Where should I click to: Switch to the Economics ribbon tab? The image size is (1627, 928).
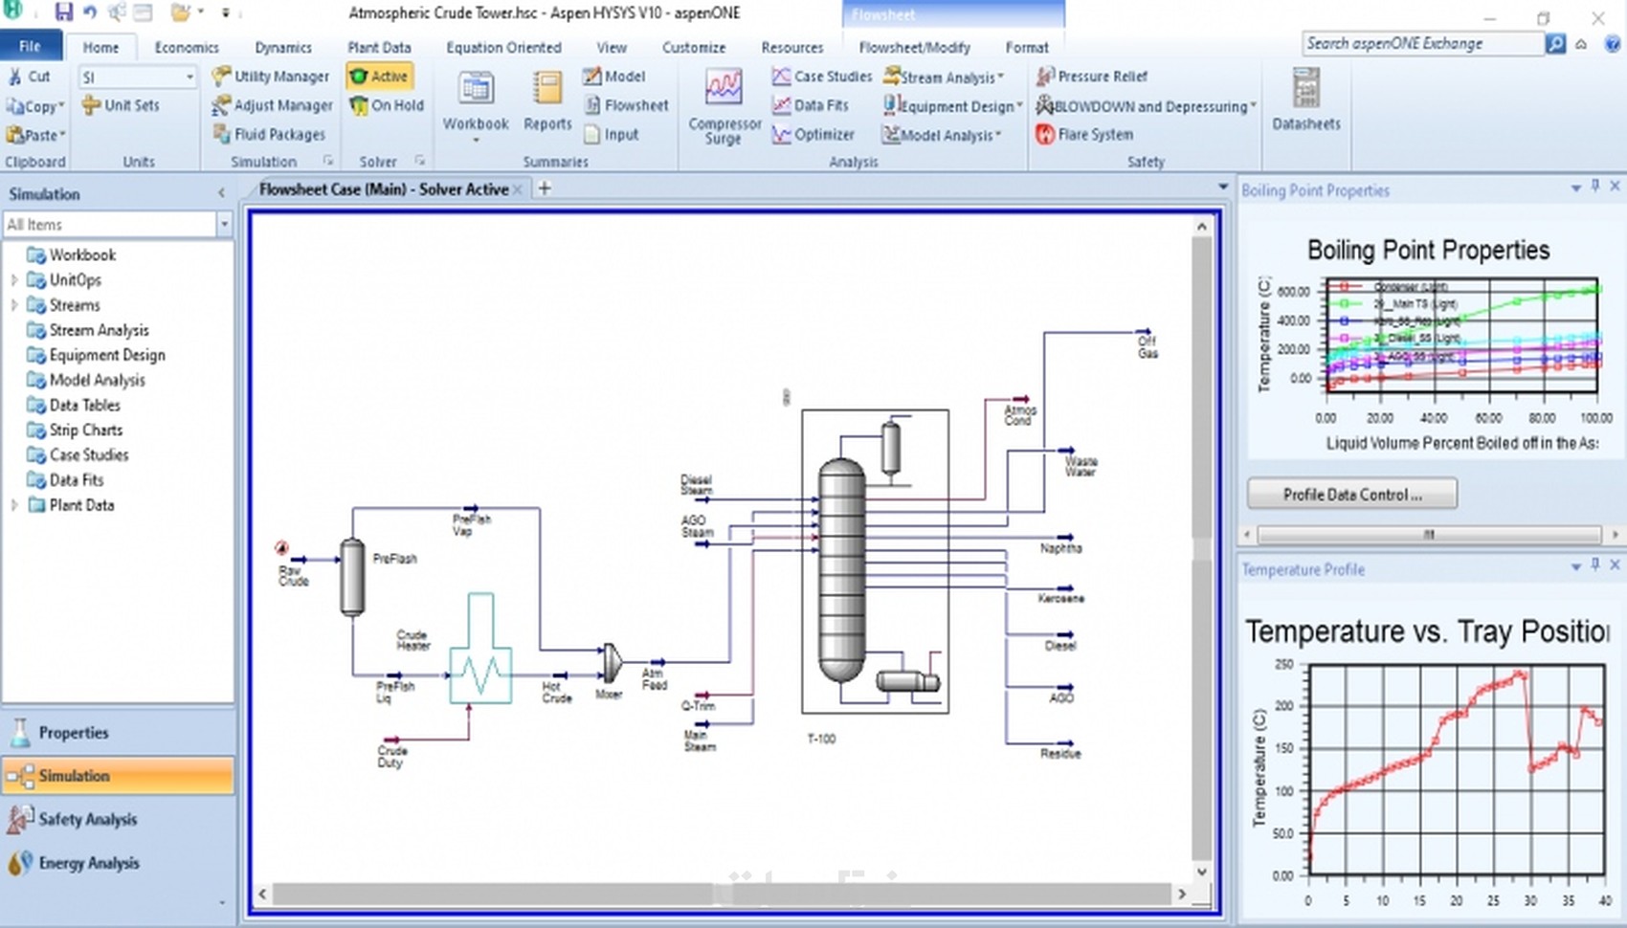tap(187, 47)
